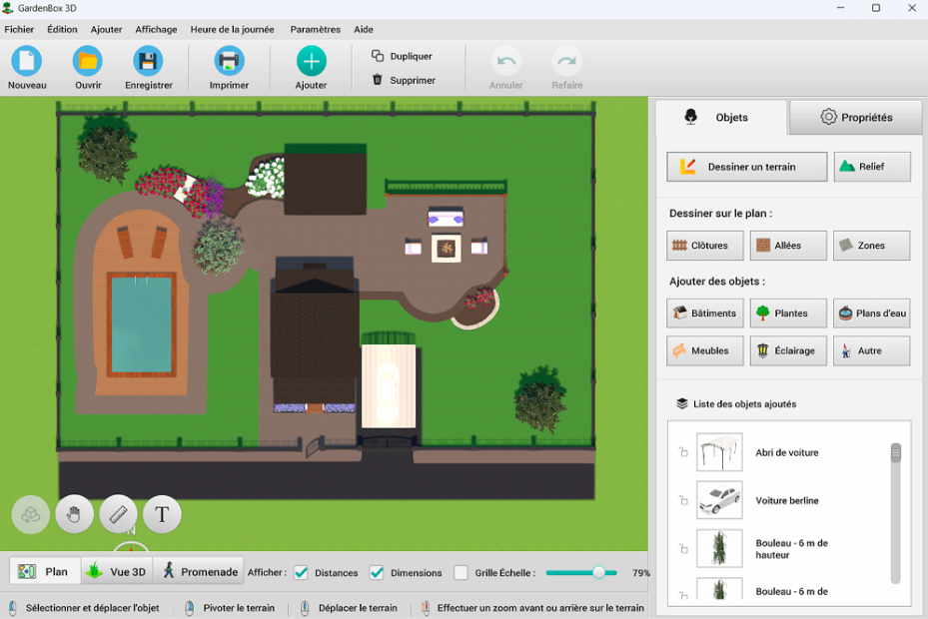Print the plan with Imprimer
928x619 pixels.
230,62
